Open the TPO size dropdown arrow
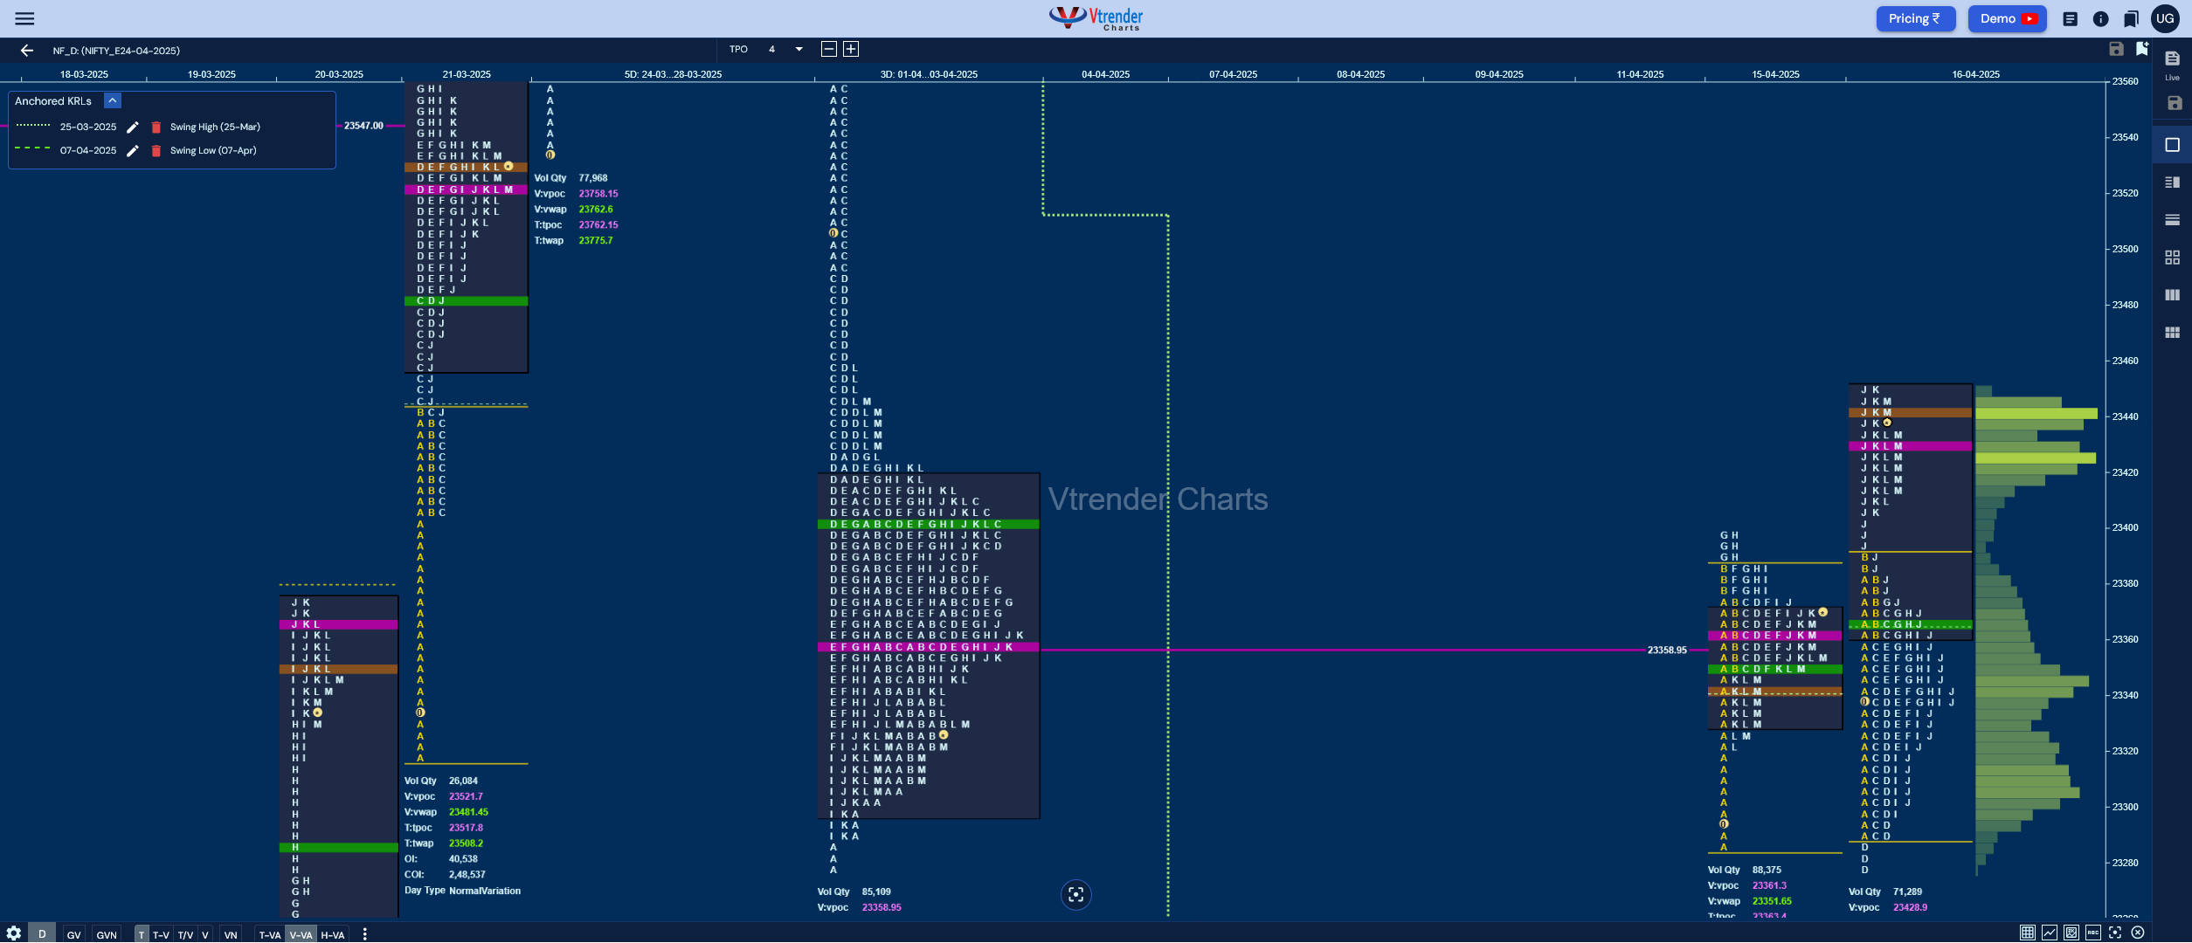This screenshot has height=943, width=2192. click(x=799, y=49)
